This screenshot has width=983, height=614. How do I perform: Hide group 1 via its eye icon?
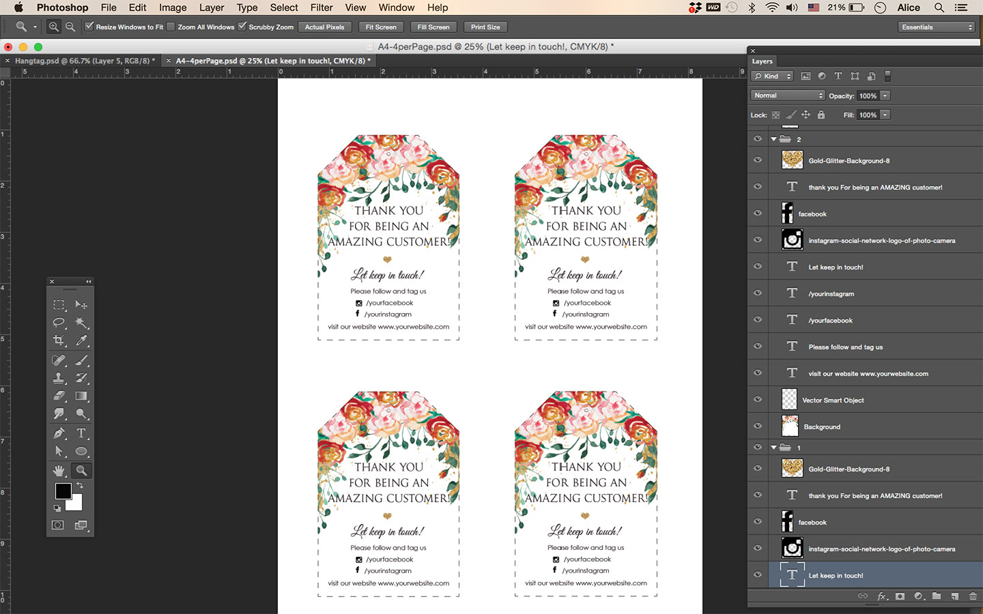[758, 447]
